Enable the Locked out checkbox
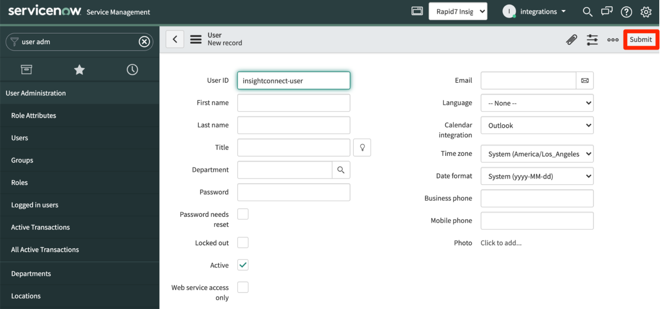671x309 pixels. tap(242, 242)
